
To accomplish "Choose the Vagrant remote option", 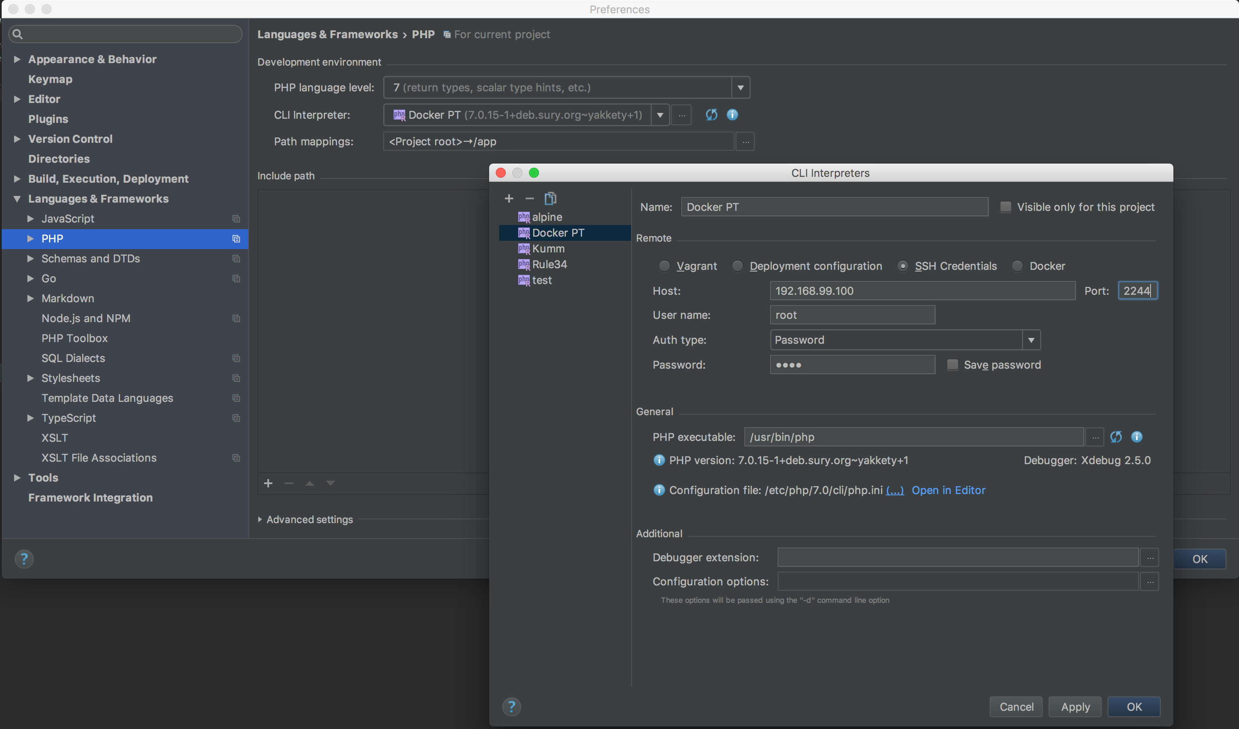I will pos(664,266).
